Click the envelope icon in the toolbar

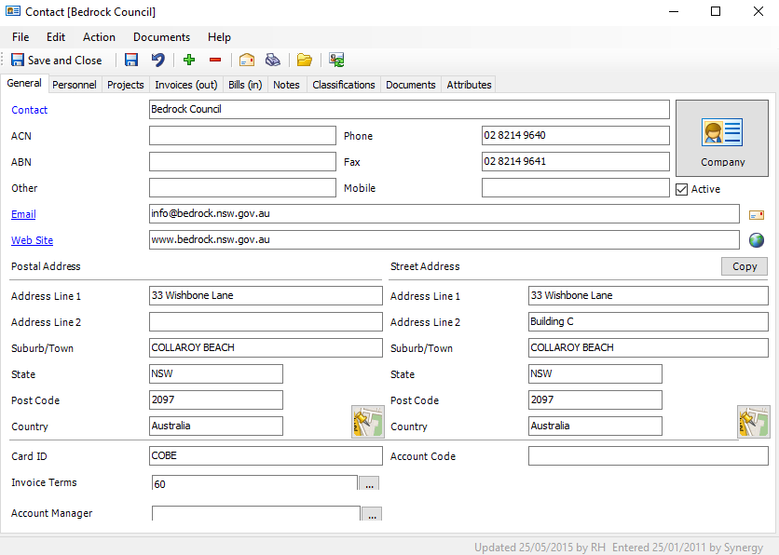pyautogui.click(x=247, y=61)
